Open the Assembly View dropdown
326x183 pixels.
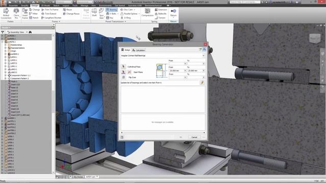coord(27,32)
